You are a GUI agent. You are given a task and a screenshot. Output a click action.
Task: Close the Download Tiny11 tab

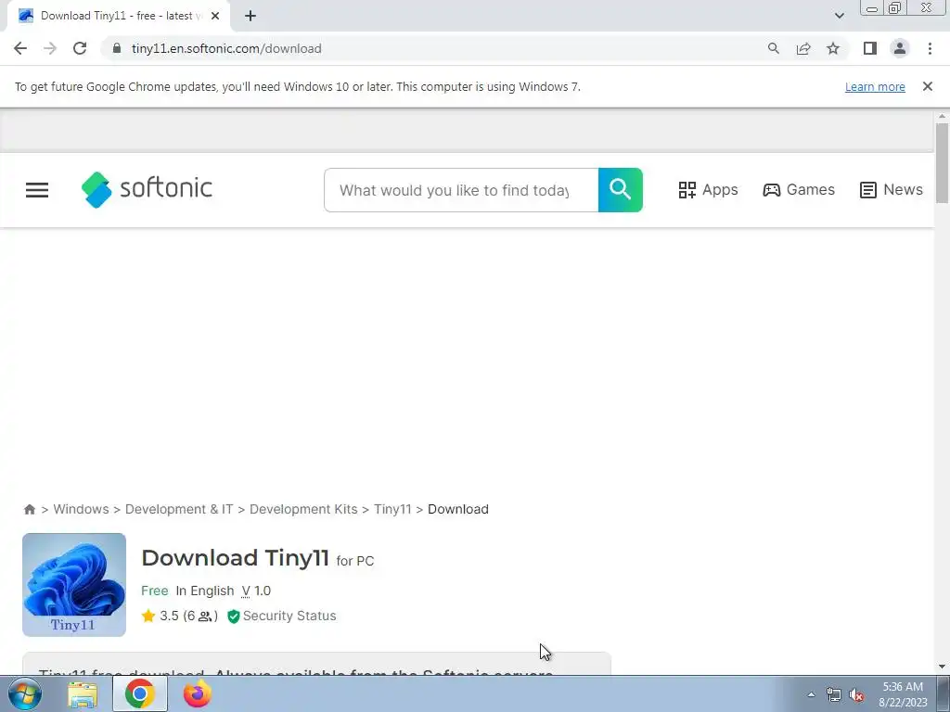click(215, 16)
